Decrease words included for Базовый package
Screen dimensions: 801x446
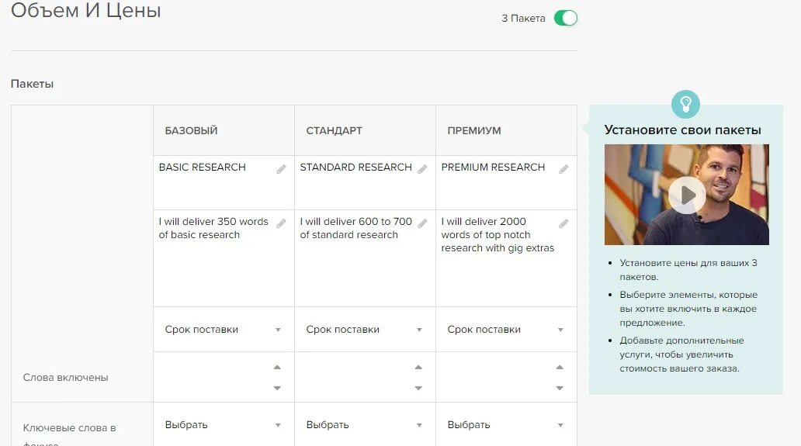pyautogui.click(x=277, y=389)
